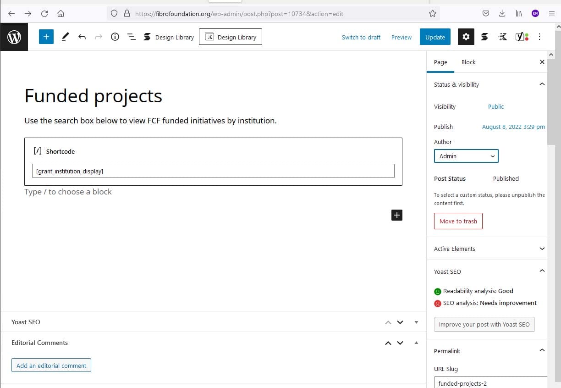The height and width of the screenshot is (388, 561).
Task: Toggle the Editorial Comments metabox panel
Action: (416, 343)
